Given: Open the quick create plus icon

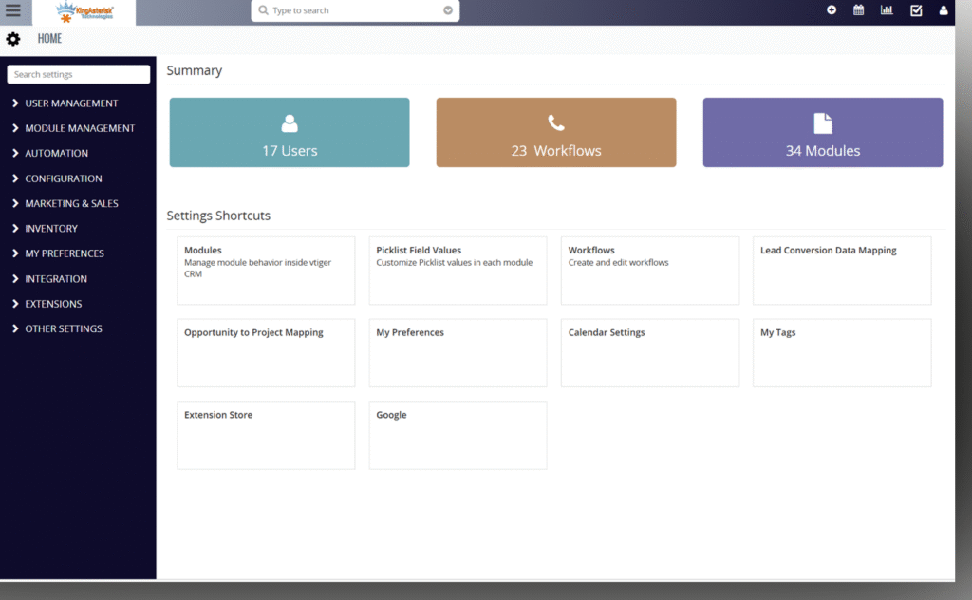Looking at the screenshot, I should point(831,10).
